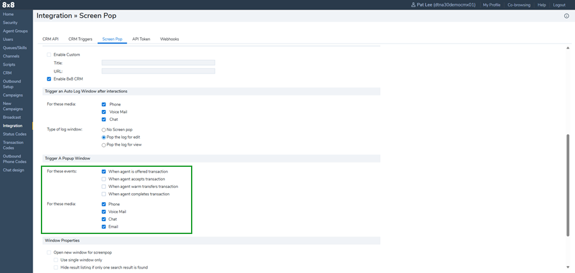The image size is (575, 273).
Task: Click the Logout link
Action: pos(559,4)
